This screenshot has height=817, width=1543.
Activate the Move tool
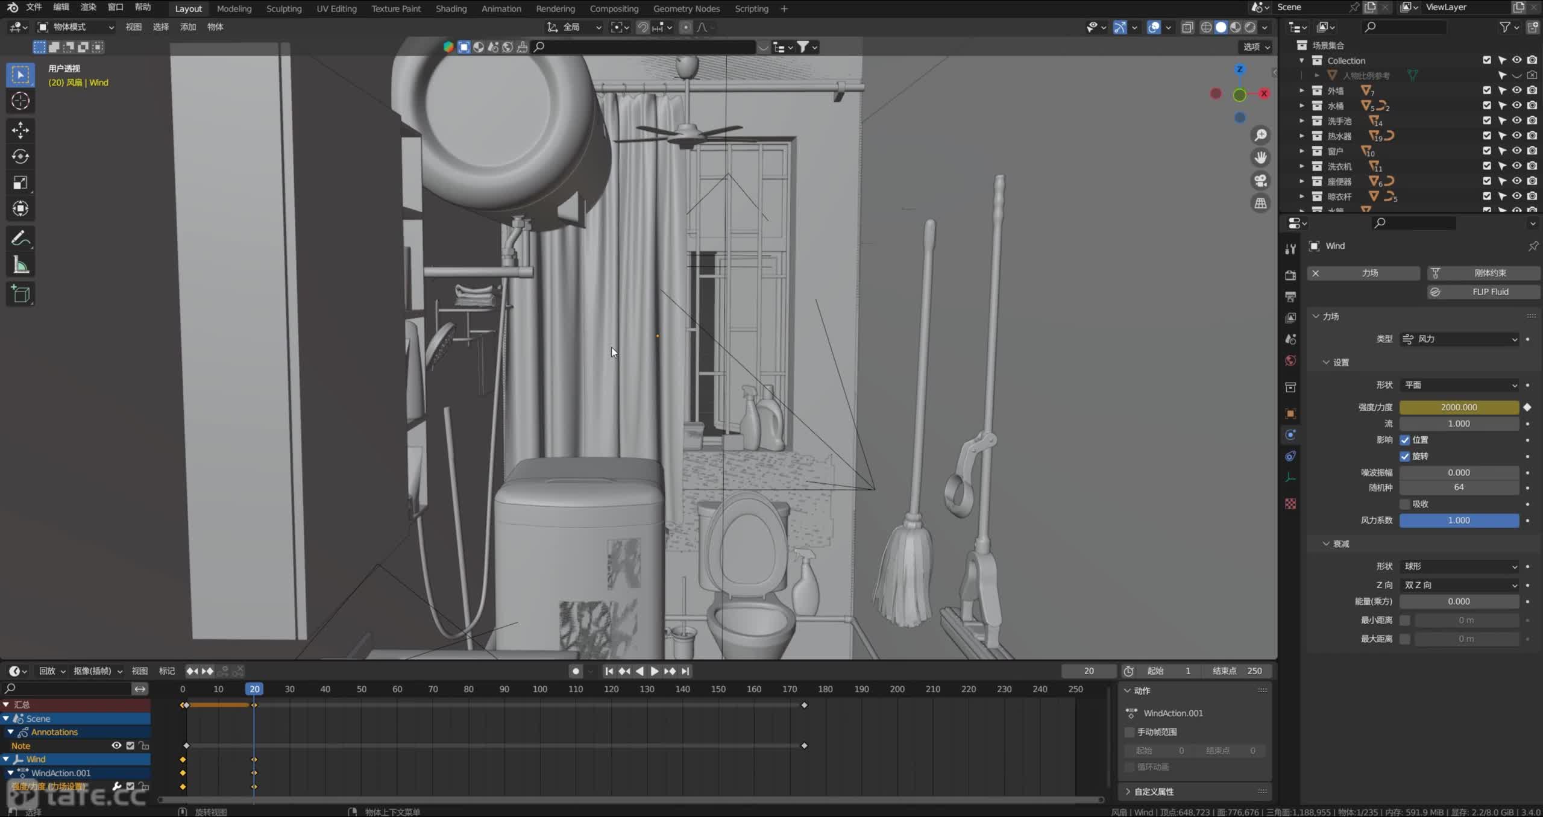pyautogui.click(x=20, y=130)
